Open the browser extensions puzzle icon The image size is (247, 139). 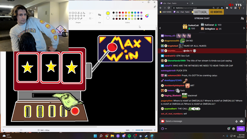tap(227, 8)
